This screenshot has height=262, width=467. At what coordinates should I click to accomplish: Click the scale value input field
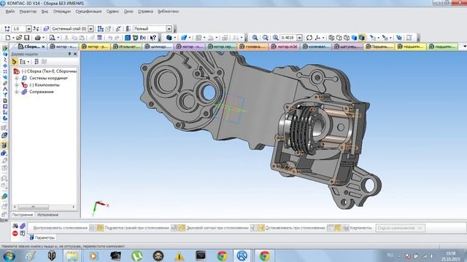tap(18, 29)
